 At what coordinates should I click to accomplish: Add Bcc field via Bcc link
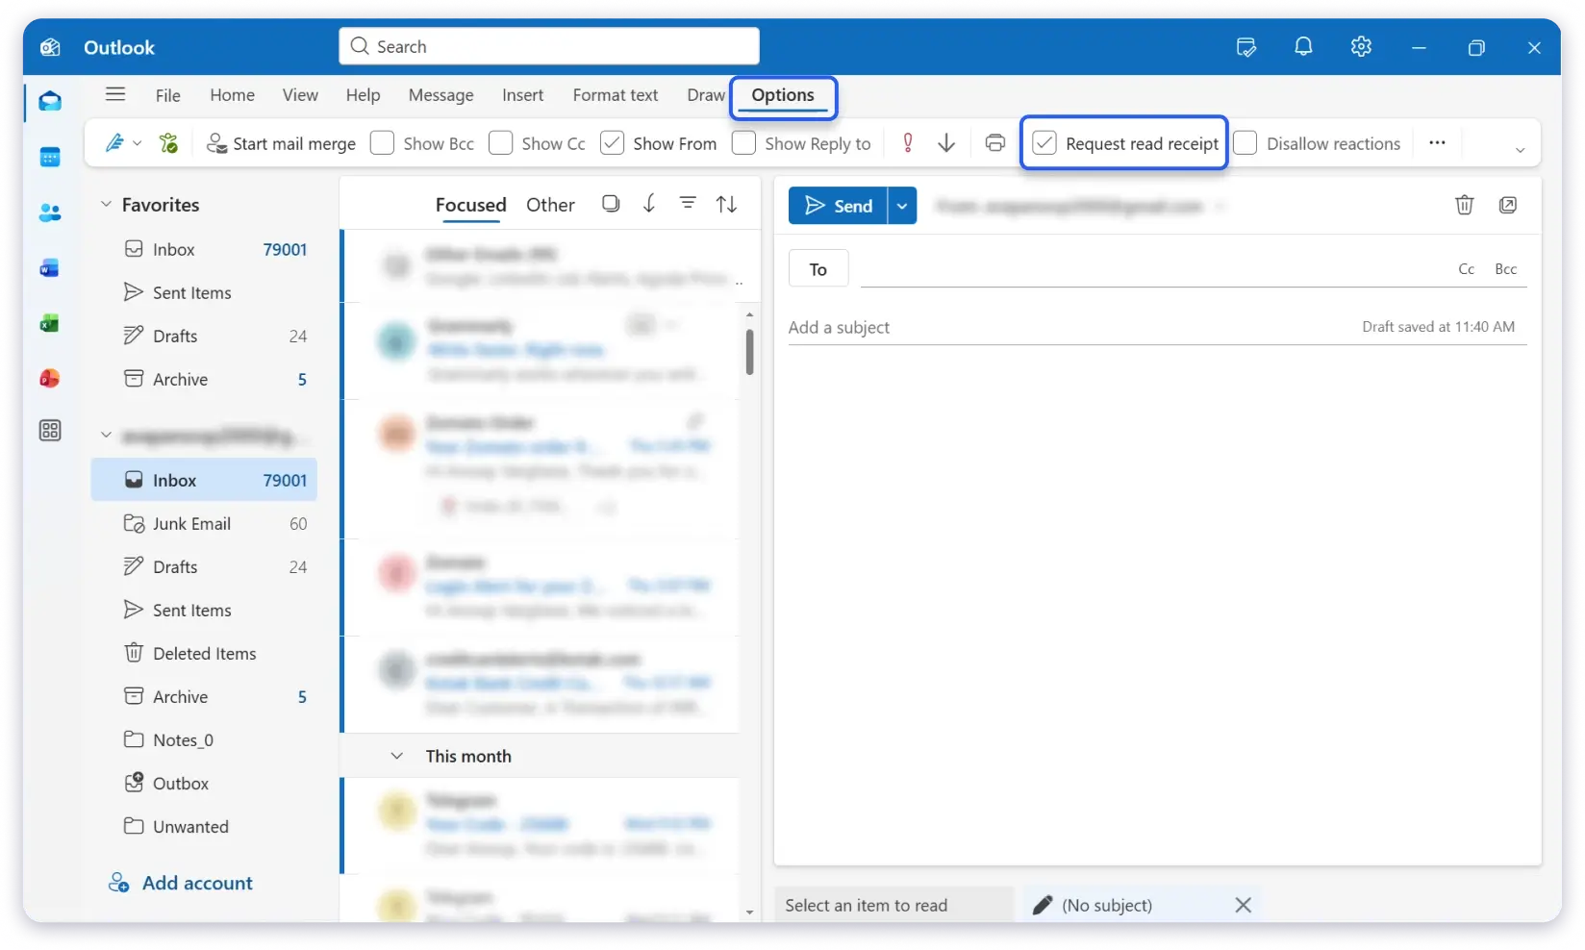(x=1505, y=269)
